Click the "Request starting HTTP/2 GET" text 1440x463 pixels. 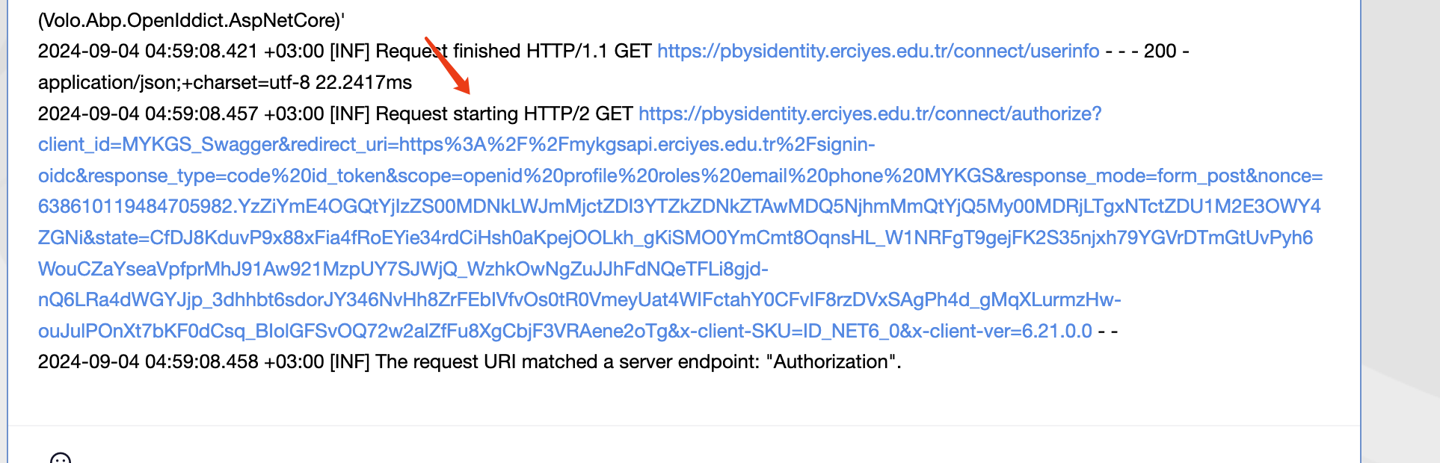click(x=504, y=114)
